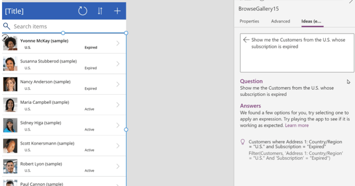Viewport: 355px width, 186px height.
Task: Click Scott Konersmann's name in list
Action: [x=47, y=143]
